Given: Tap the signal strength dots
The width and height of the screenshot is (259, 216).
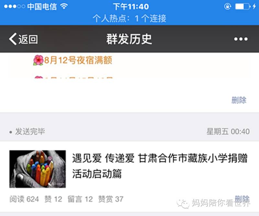Looking at the screenshot, I should 15,6.
